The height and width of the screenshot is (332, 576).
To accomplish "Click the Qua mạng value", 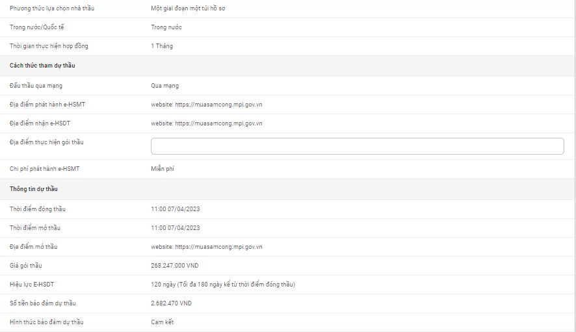I will [164, 86].
